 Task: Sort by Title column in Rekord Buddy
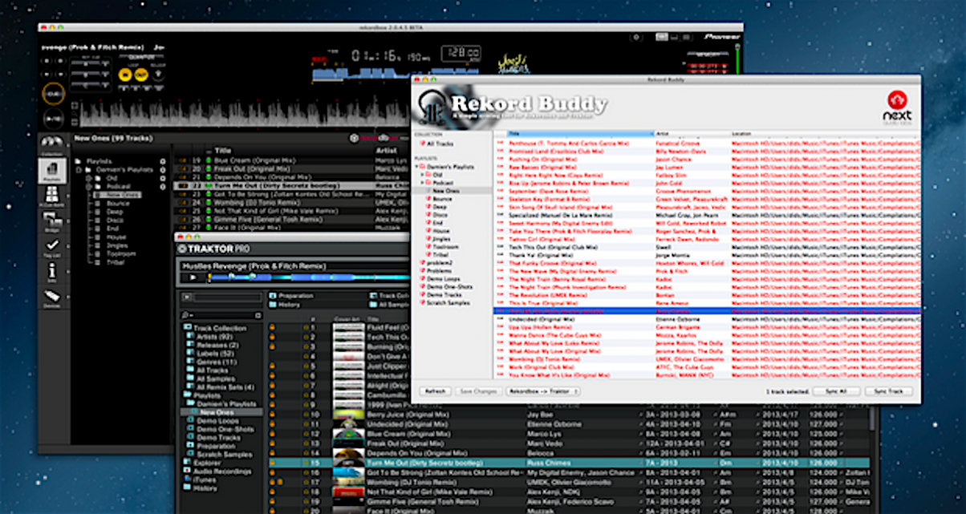(581, 134)
